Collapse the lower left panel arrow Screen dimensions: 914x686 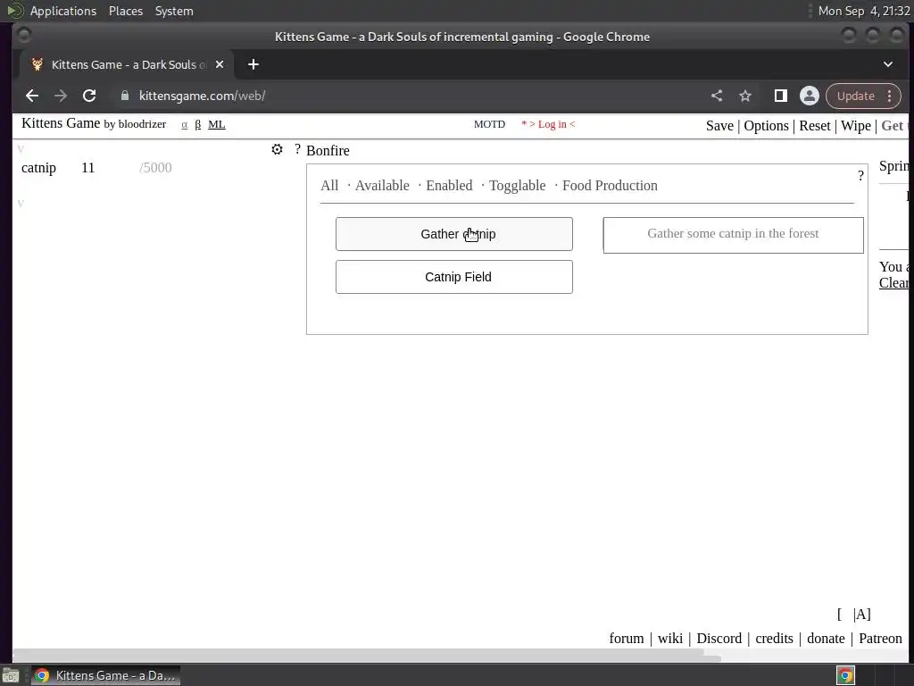coord(21,203)
